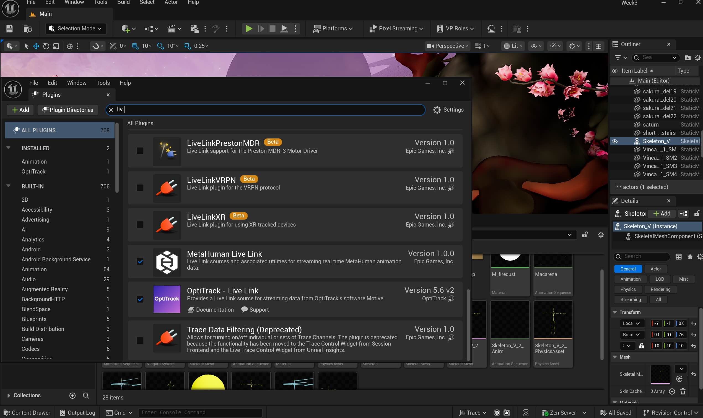Screen dimensions: 703x418
Task: Toggle visibility eye for Skeleton_V
Action: tap(614, 141)
